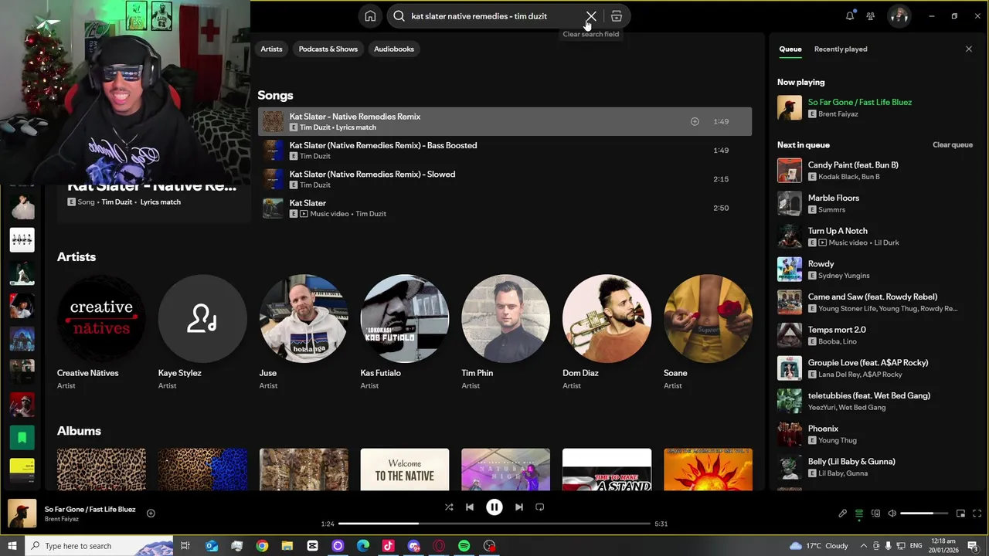Expand the system tray hidden icons chevron
Viewport: 989px width, 556px height.
864,546
